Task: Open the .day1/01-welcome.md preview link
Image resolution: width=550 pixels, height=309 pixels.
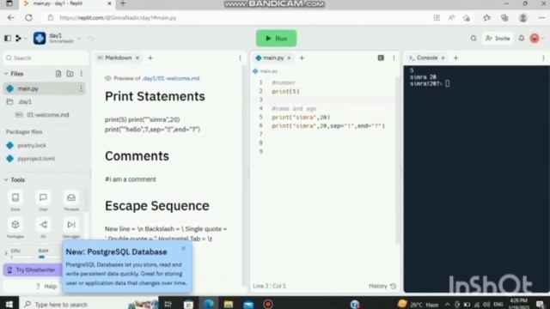Action: pos(171,78)
